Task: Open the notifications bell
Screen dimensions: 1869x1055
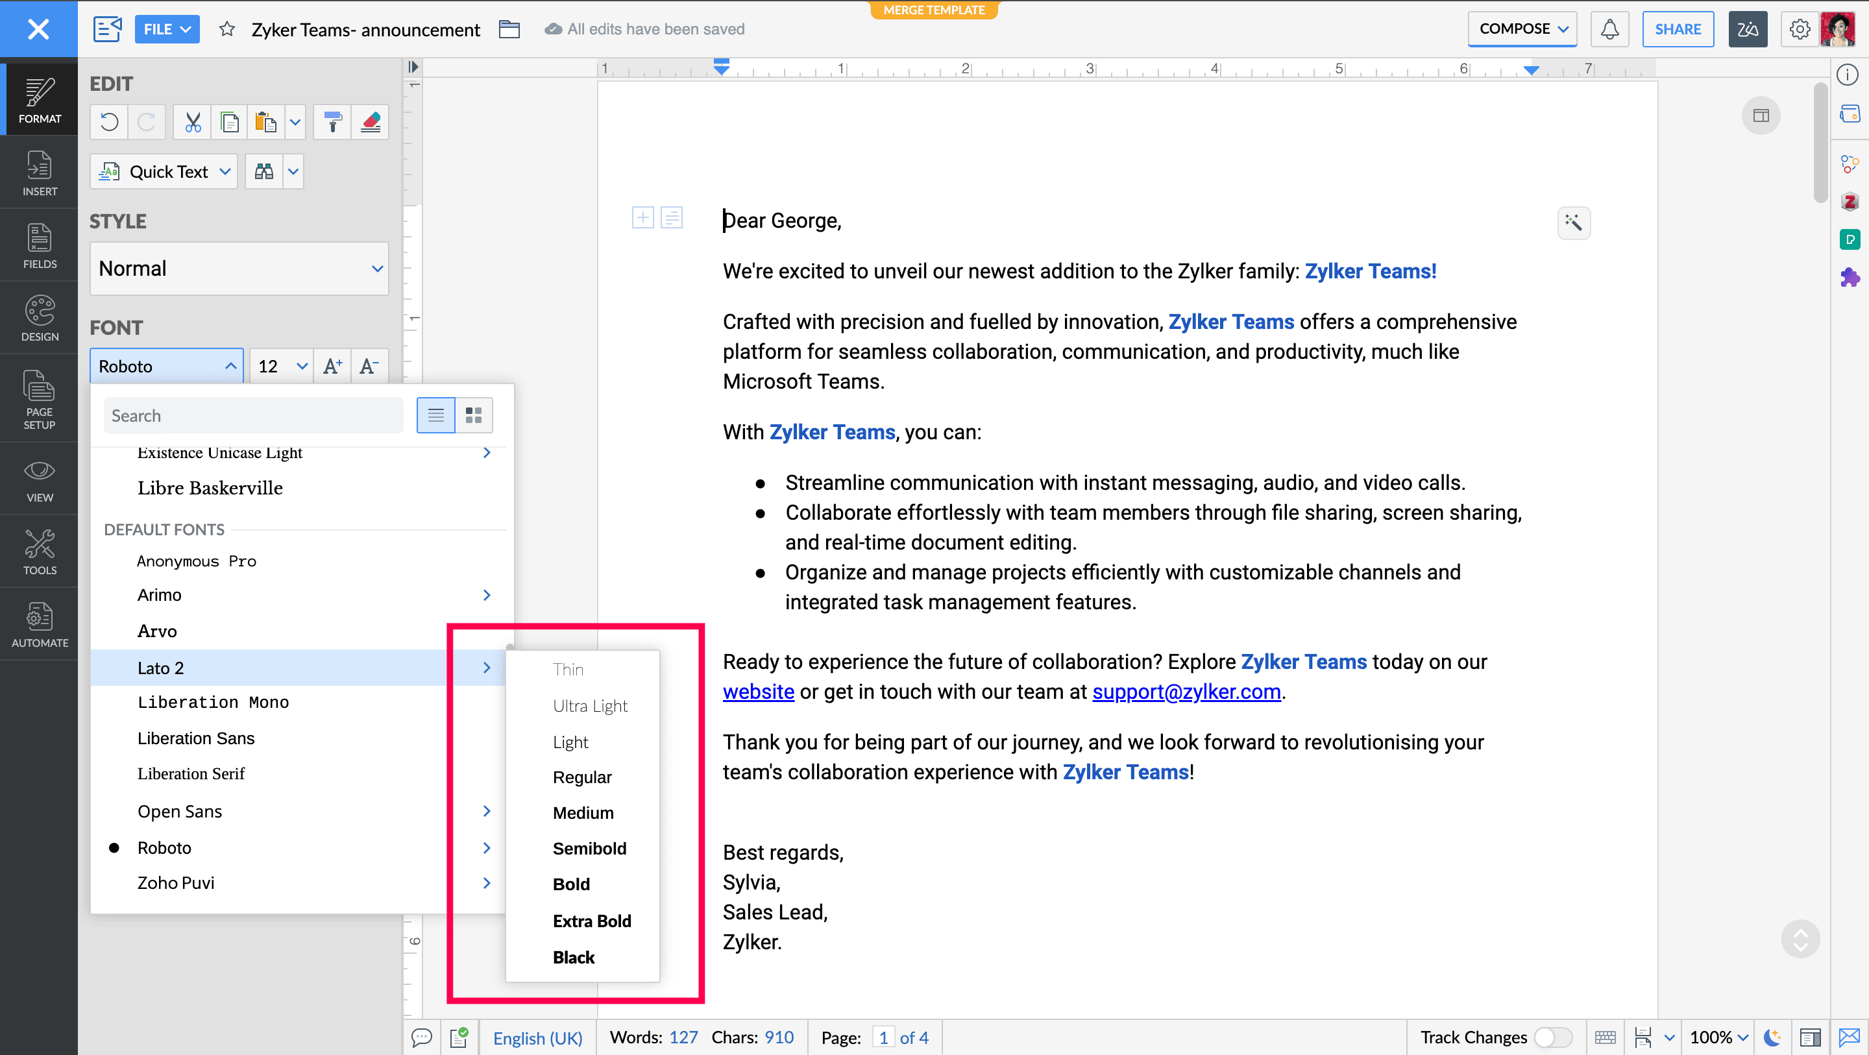Action: pyautogui.click(x=1609, y=29)
